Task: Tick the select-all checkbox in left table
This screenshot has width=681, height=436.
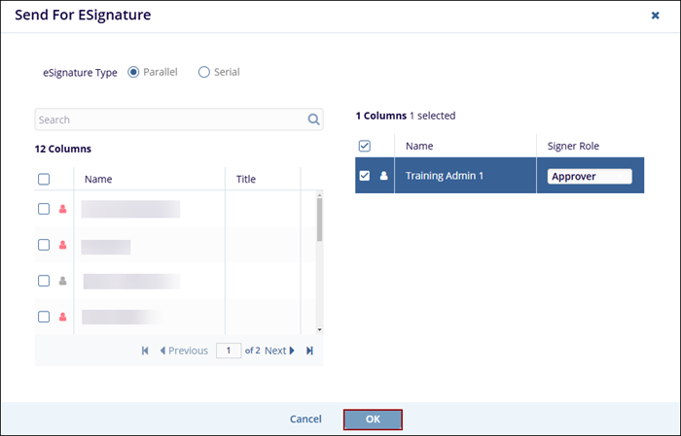Action: 44,179
